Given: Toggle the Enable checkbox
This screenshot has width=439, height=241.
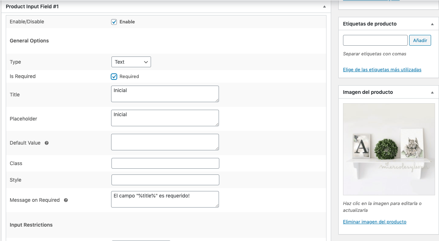Looking at the screenshot, I should pyautogui.click(x=114, y=22).
